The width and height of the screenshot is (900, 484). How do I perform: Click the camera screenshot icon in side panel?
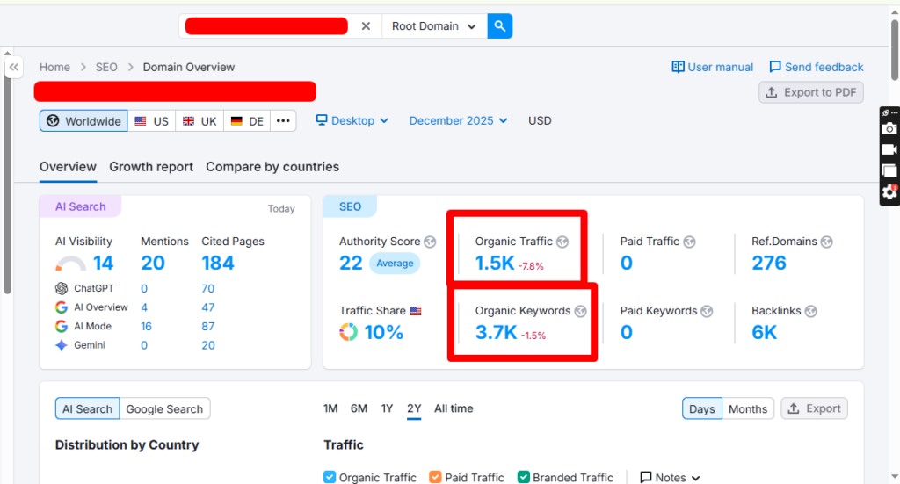889,129
